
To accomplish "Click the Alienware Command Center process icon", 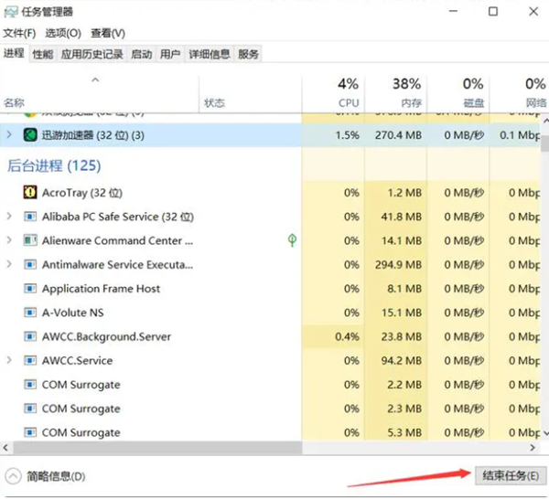I will [30, 240].
